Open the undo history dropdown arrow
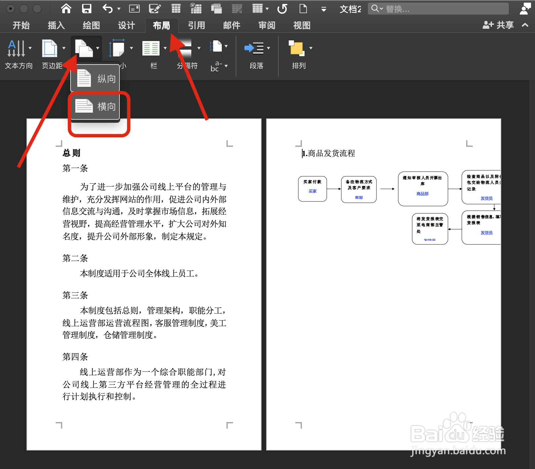 click(x=119, y=9)
